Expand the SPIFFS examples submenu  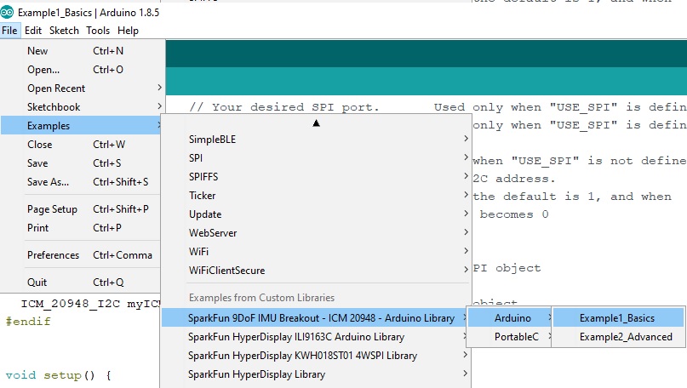click(316, 177)
